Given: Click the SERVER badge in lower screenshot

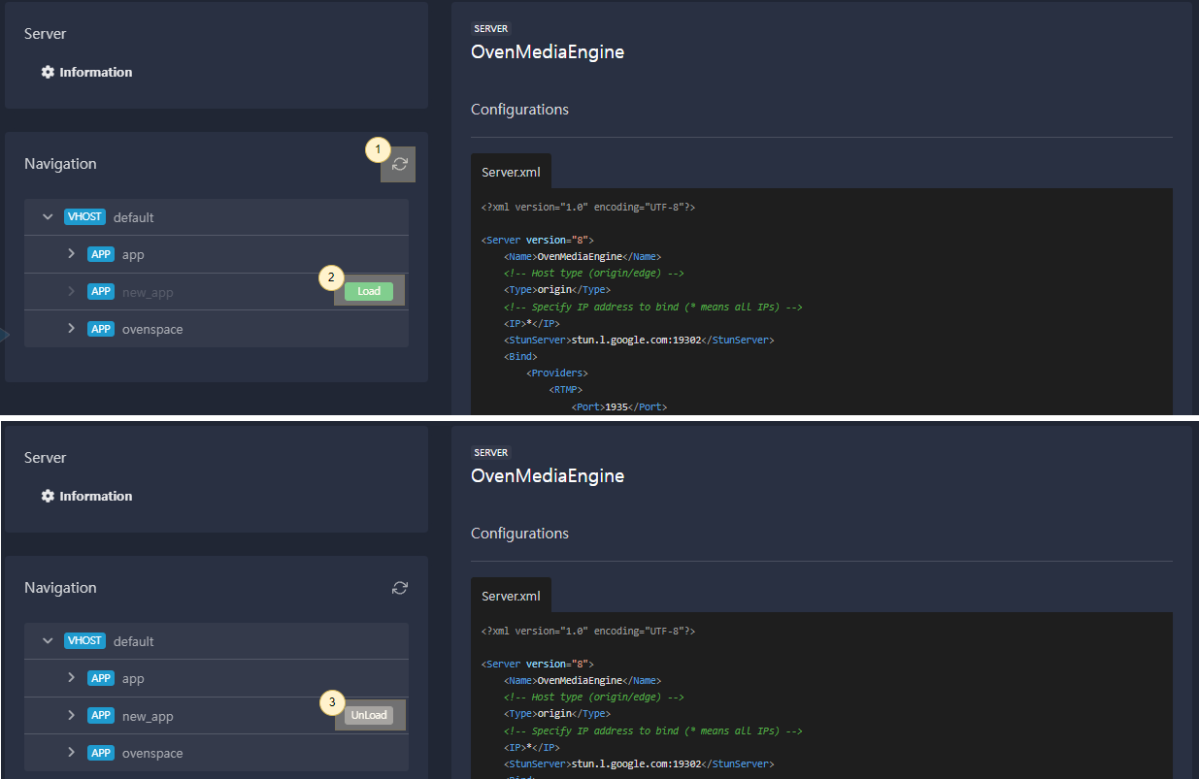Looking at the screenshot, I should [x=491, y=452].
